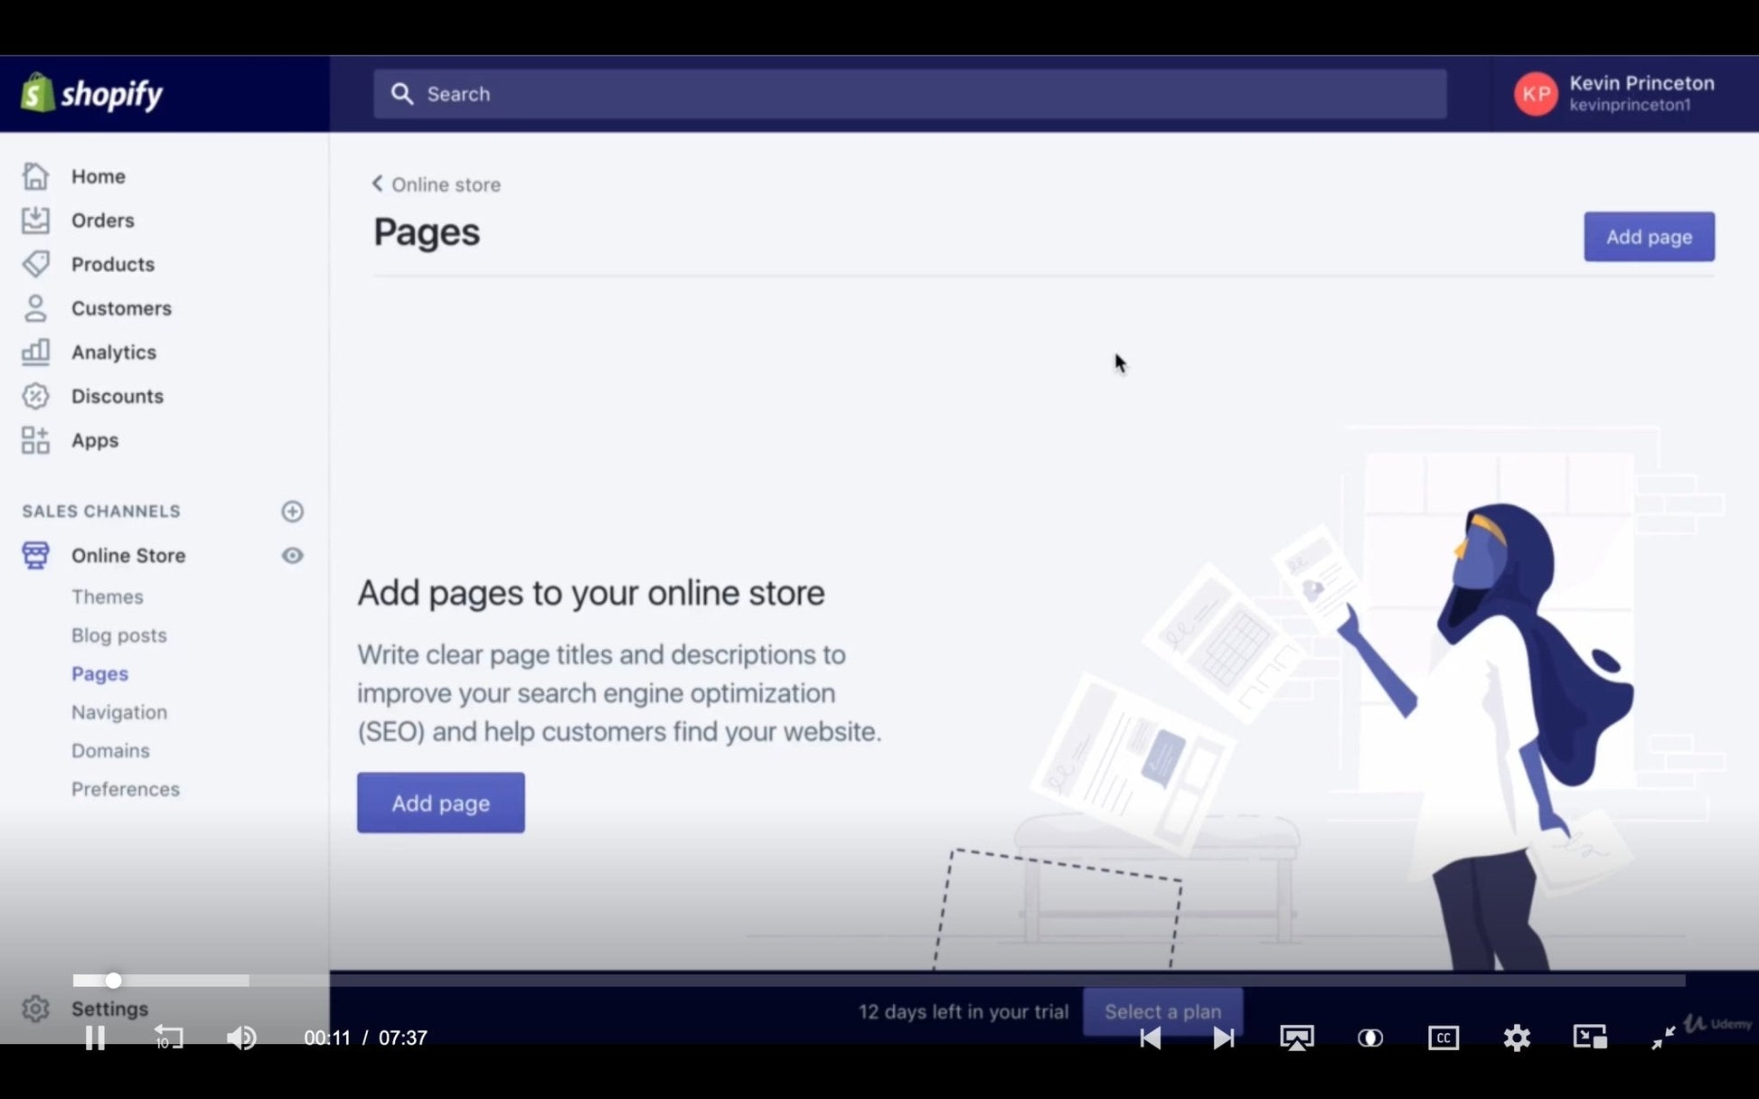1759x1099 pixels.
Task: Skip to previous lecture
Action: point(1150,1038)
